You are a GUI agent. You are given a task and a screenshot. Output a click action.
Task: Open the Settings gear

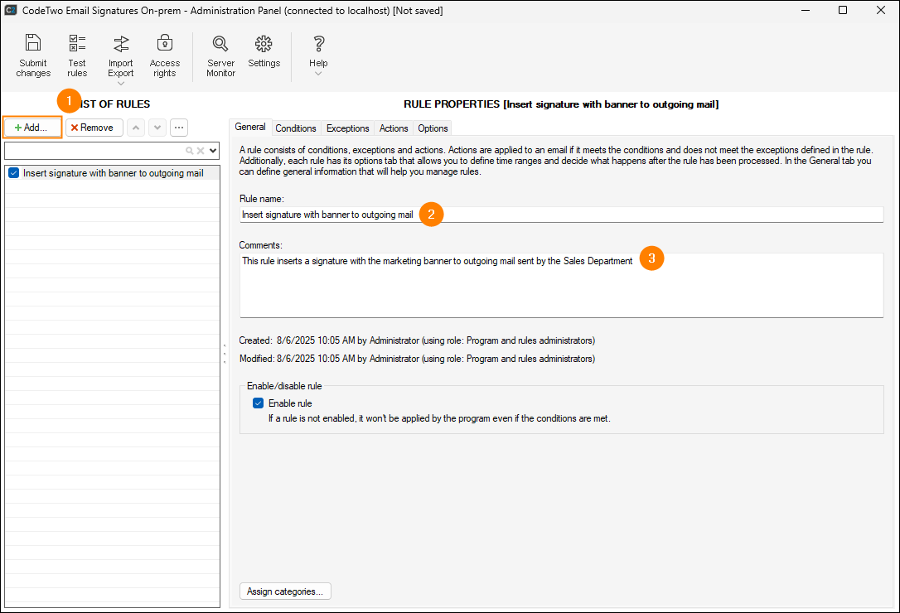coord(264,43)
